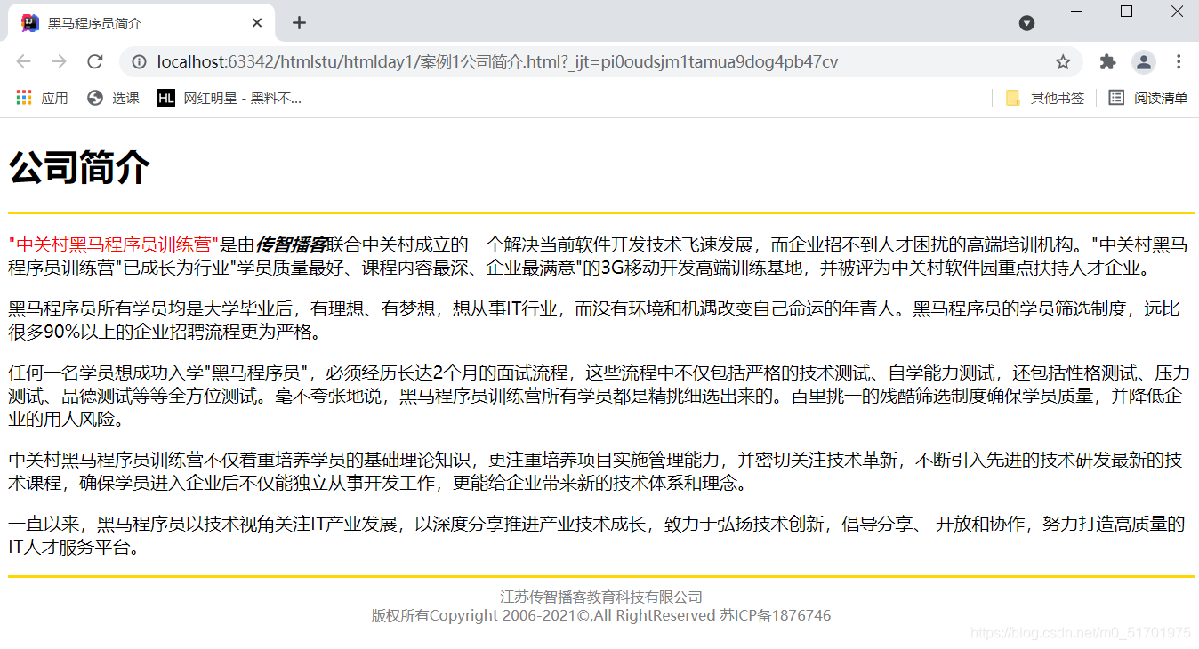Click the footer 江苏传智播客教育科技有限公司 text
The height and width of the screenshot is (649, 1199).
[601, 597]
